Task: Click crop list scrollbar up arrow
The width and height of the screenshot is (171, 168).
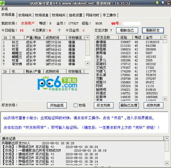Action: [x=88, y=38]
